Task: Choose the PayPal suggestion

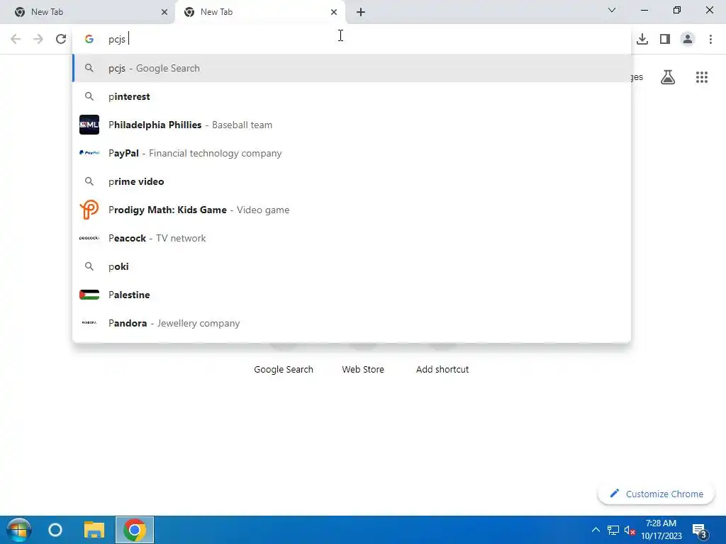Action: 352,153
